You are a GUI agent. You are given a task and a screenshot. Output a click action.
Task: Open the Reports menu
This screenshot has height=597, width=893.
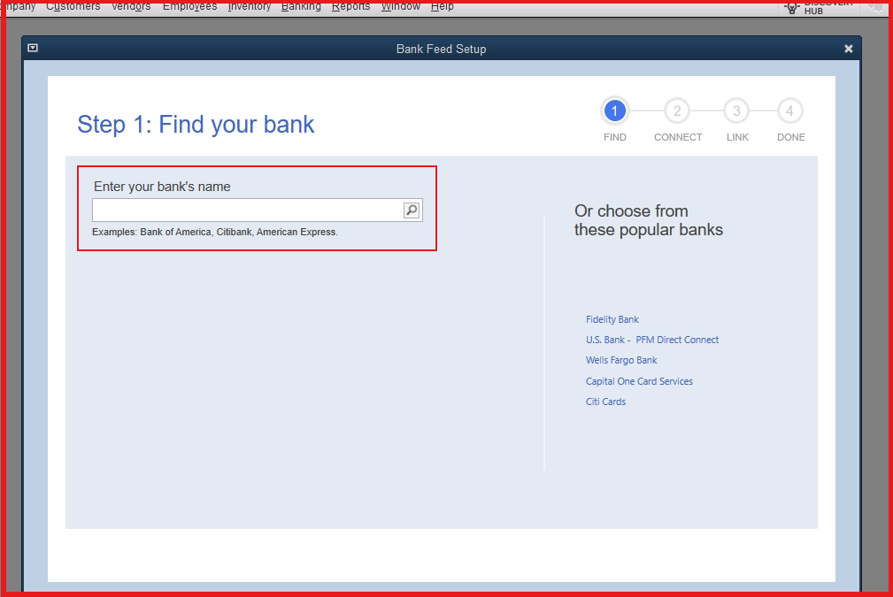(350, 6)
